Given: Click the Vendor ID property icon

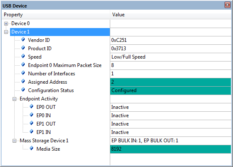Looking at the screenshot, I should 23,39.
